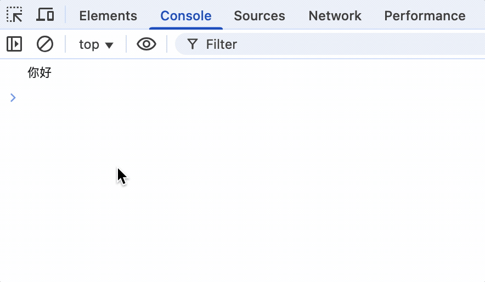
Task: Switch to the Elements tab
Action: [x=108, y=16]
